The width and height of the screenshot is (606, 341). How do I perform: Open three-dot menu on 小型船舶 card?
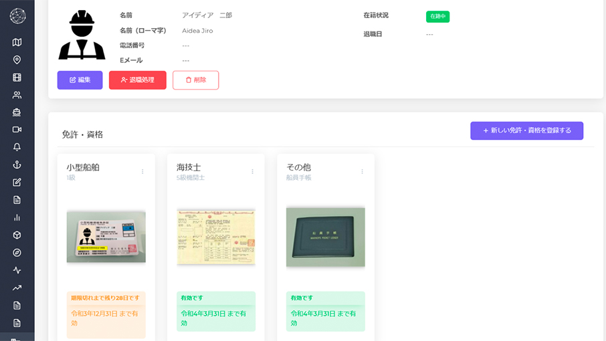point(142,172)
